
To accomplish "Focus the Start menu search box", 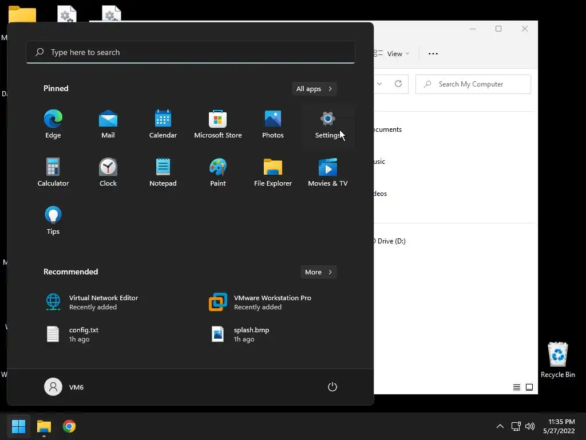I will 190,52.
